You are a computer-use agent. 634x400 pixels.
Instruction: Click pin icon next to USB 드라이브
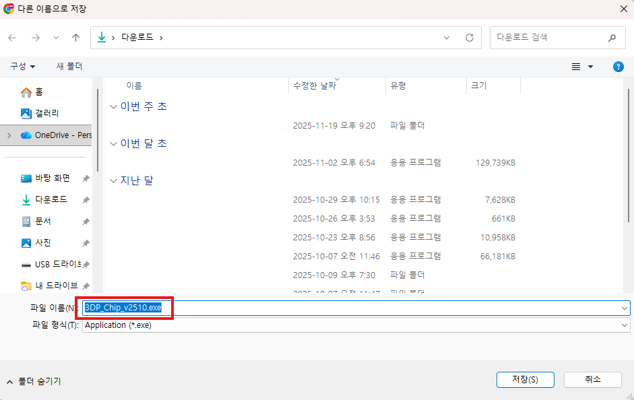[x=86, y=265]
